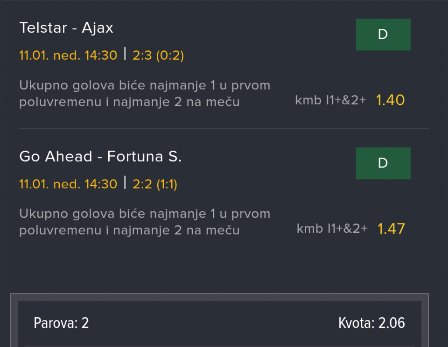Click the kmb I1+&2+ label for Go Ahead match

(332, 229)
